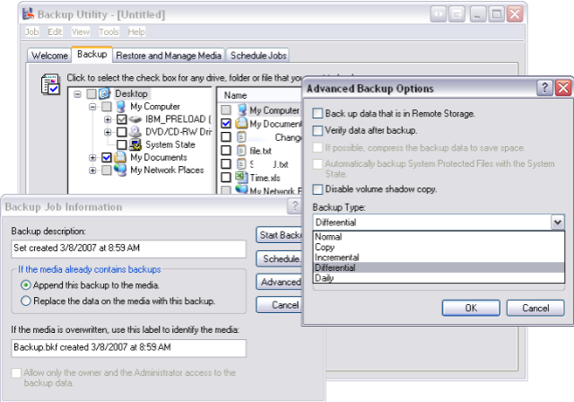Image resolution: width=574 pixels, height=402 pixels.
Task: Choose Daily from Backup Type list
Action: (x=439, y=278)
